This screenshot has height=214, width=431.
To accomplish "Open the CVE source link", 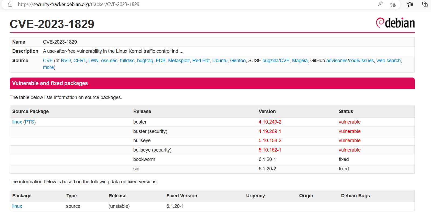I will 48,61.
